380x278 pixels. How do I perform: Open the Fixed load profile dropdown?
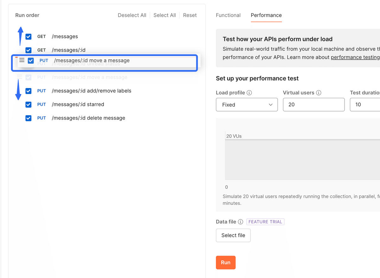coord(247,104)
